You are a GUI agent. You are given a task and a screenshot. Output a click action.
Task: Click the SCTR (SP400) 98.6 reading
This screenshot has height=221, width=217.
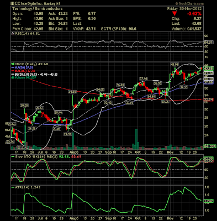pos(119,29)
